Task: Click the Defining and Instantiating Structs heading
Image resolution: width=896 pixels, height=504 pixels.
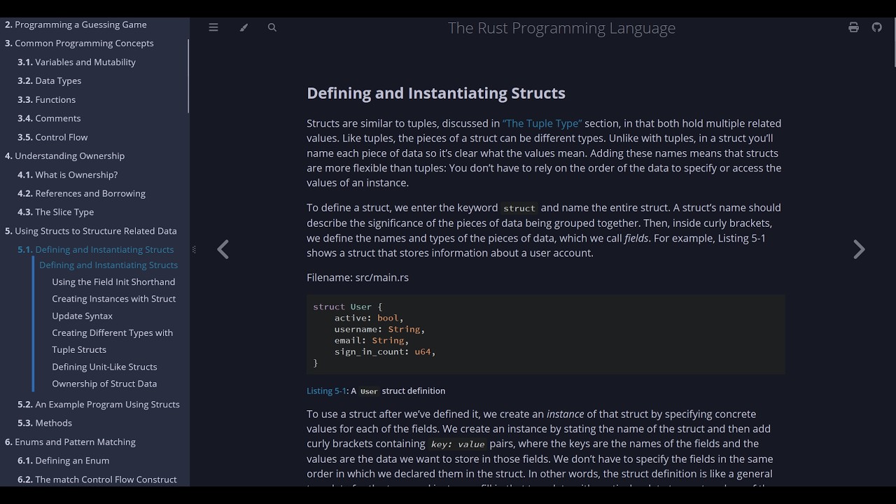Action: pyautogui.click(x=436, y=93)
